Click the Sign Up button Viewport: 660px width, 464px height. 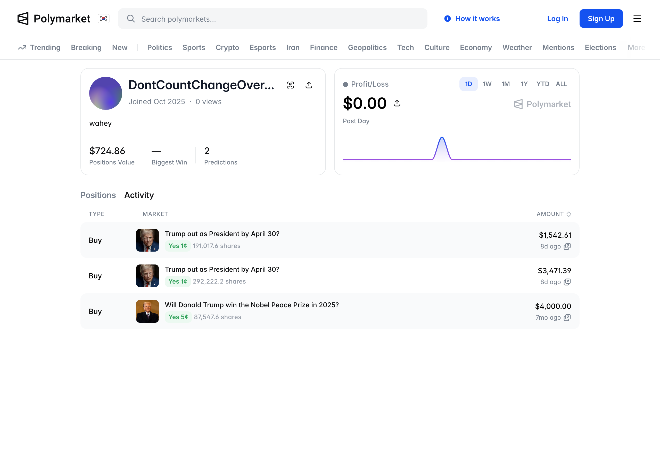point(601,19)
